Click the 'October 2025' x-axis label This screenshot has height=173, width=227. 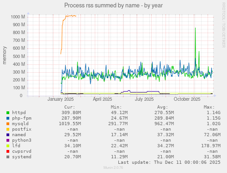coord(187,99)
